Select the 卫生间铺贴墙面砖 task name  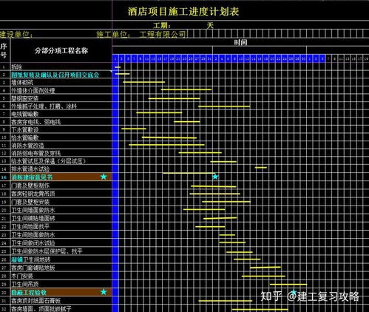click(x=33, y=218)
